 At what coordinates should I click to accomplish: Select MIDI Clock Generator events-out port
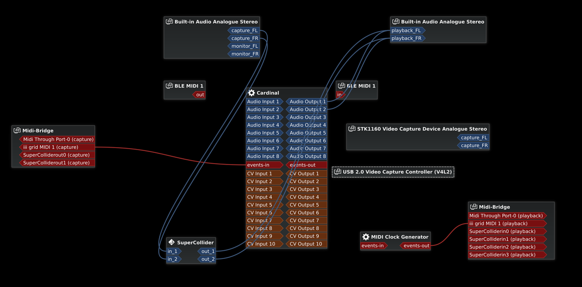click(415, 245)
